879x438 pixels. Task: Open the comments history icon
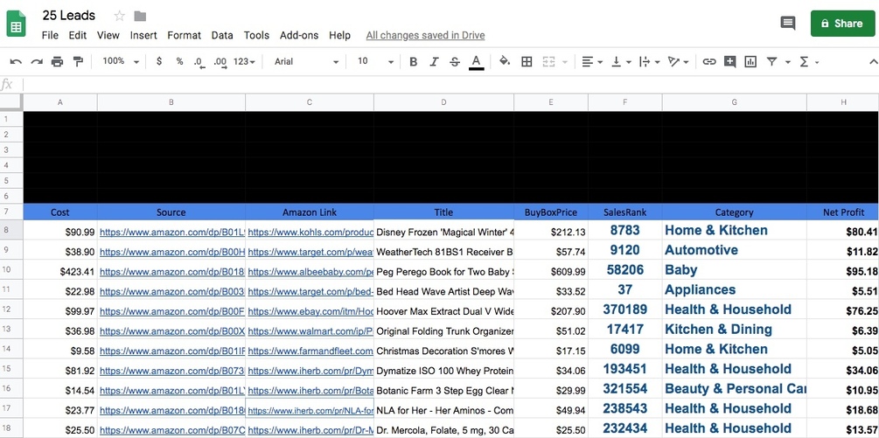click(x=788, y=23)
